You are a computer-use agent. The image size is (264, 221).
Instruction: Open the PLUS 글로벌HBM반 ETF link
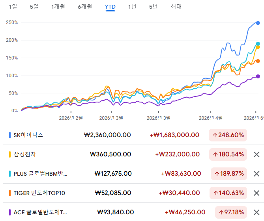(40, 174)
